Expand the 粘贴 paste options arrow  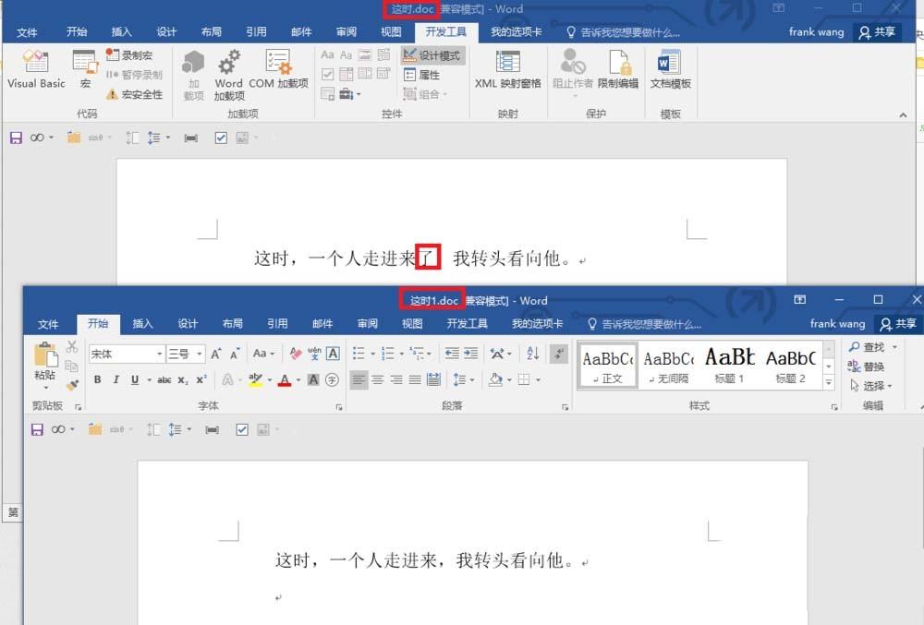click(x=43, y=388)
